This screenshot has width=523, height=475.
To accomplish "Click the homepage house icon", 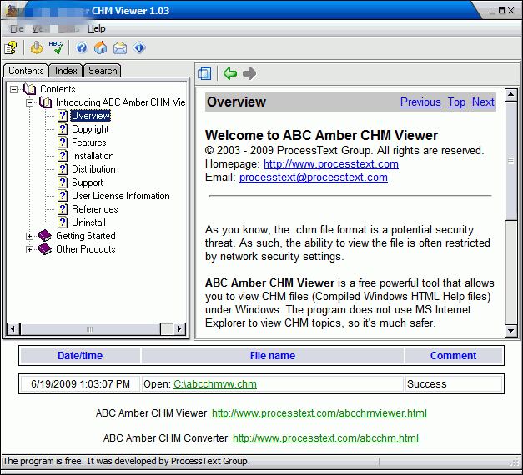I will coord(101,47).
